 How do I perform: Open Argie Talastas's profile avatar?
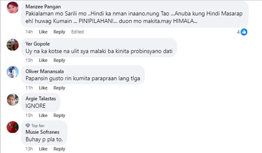pyautogui.click(x=13, y=100)
